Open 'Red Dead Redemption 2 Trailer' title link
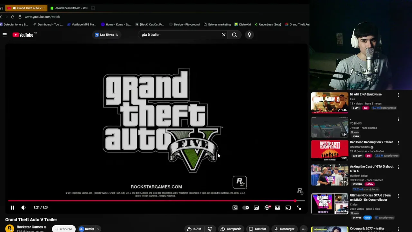 point(371,142)
